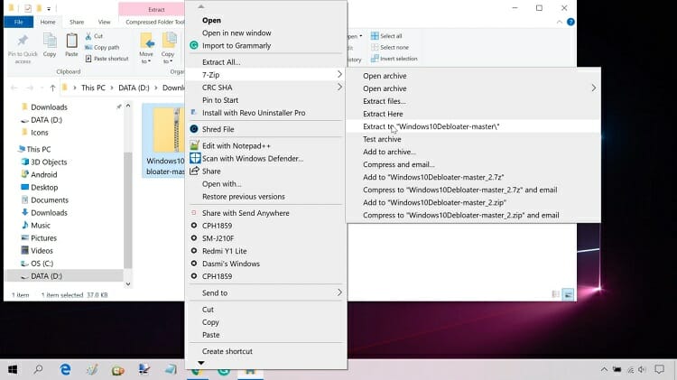Click Invert selection in the ribbon
This screenshot has height=380, width=677.
[394, 59]
